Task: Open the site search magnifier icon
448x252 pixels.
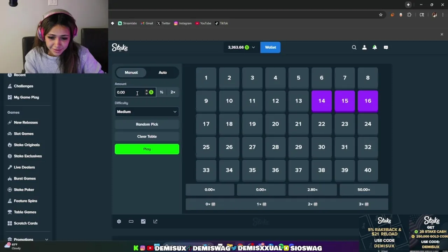Action: (354, 47)
